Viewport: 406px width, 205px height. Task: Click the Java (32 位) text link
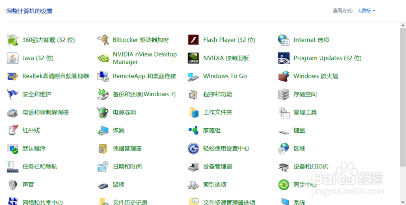click(x=38, y=58)
